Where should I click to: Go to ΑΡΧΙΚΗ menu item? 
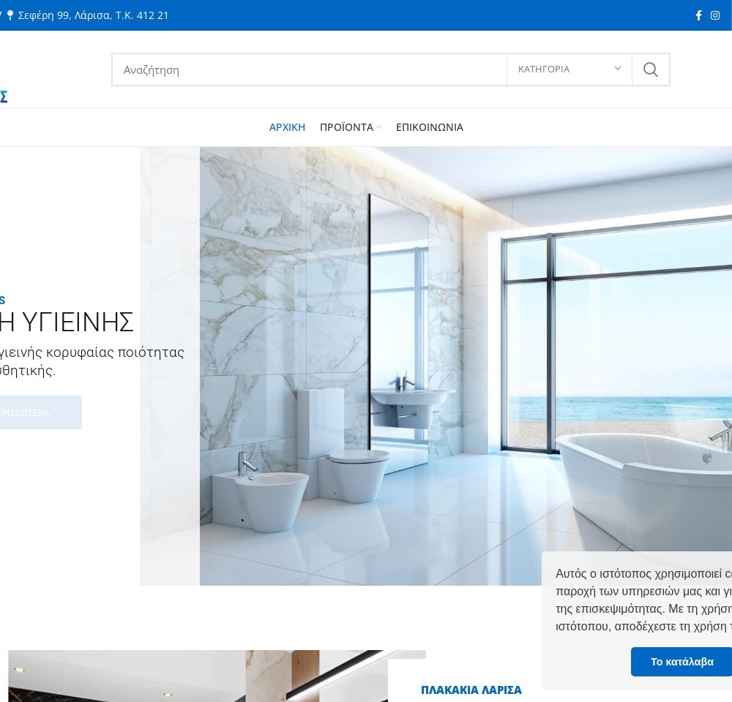(287, 127)
